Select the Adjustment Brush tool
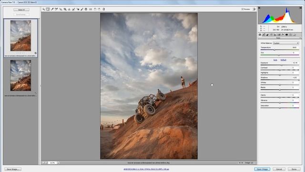The height and width of the screenshot is (172, 305). pos(82,9)
